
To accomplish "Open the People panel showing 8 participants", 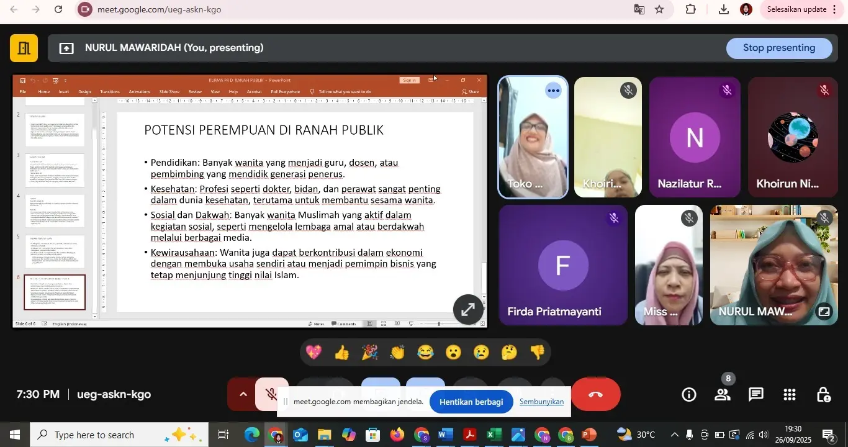I will [722, 395].
